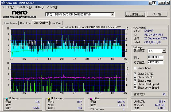
Task: Click the speed value 4.18 X
Action: point(162,108)
